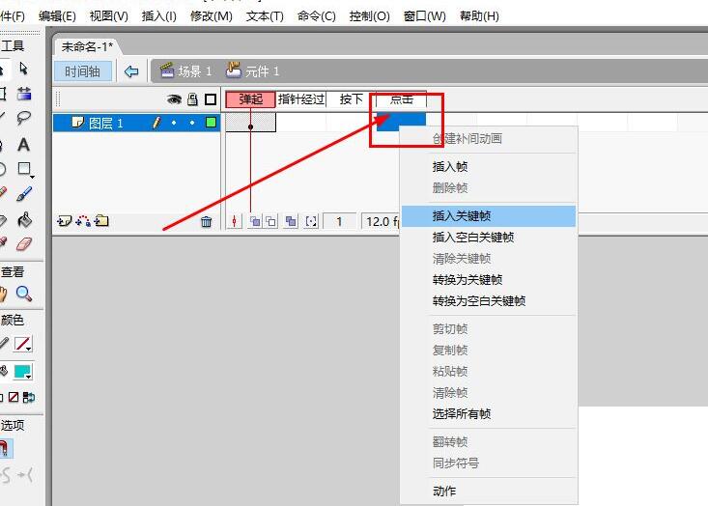Toggle green outline square of 图层 1

(x=211, y=122)
